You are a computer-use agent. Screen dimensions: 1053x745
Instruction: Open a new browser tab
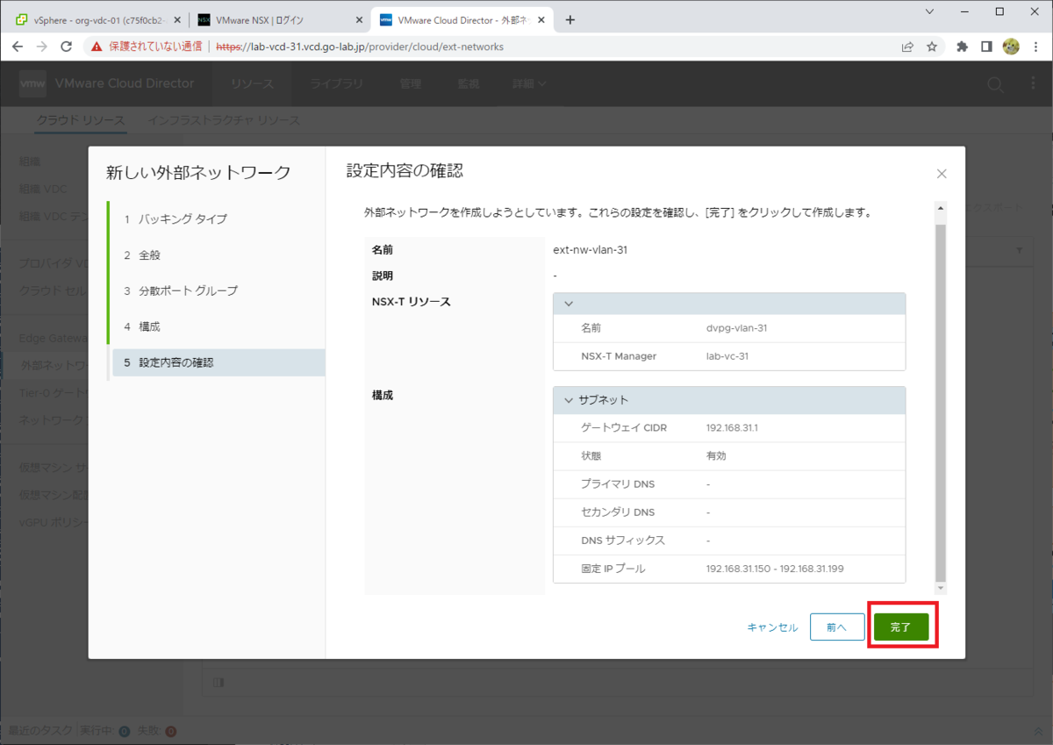point(569,20)
